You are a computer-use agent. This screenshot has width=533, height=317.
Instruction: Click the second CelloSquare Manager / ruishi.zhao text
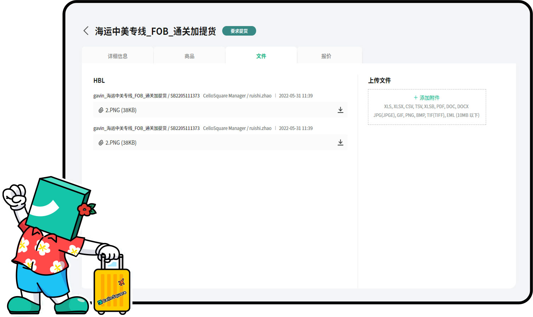click(237, 128)
